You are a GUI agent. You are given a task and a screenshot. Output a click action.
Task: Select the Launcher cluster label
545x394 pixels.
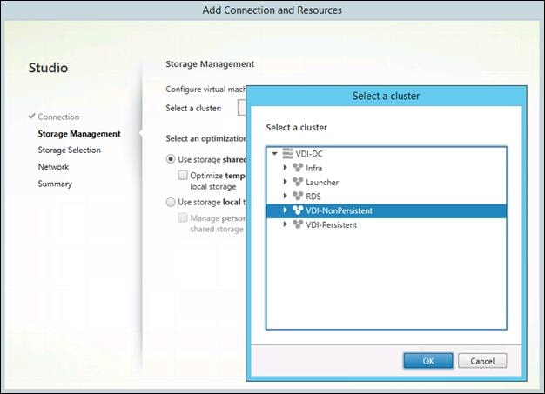(322, 183)
